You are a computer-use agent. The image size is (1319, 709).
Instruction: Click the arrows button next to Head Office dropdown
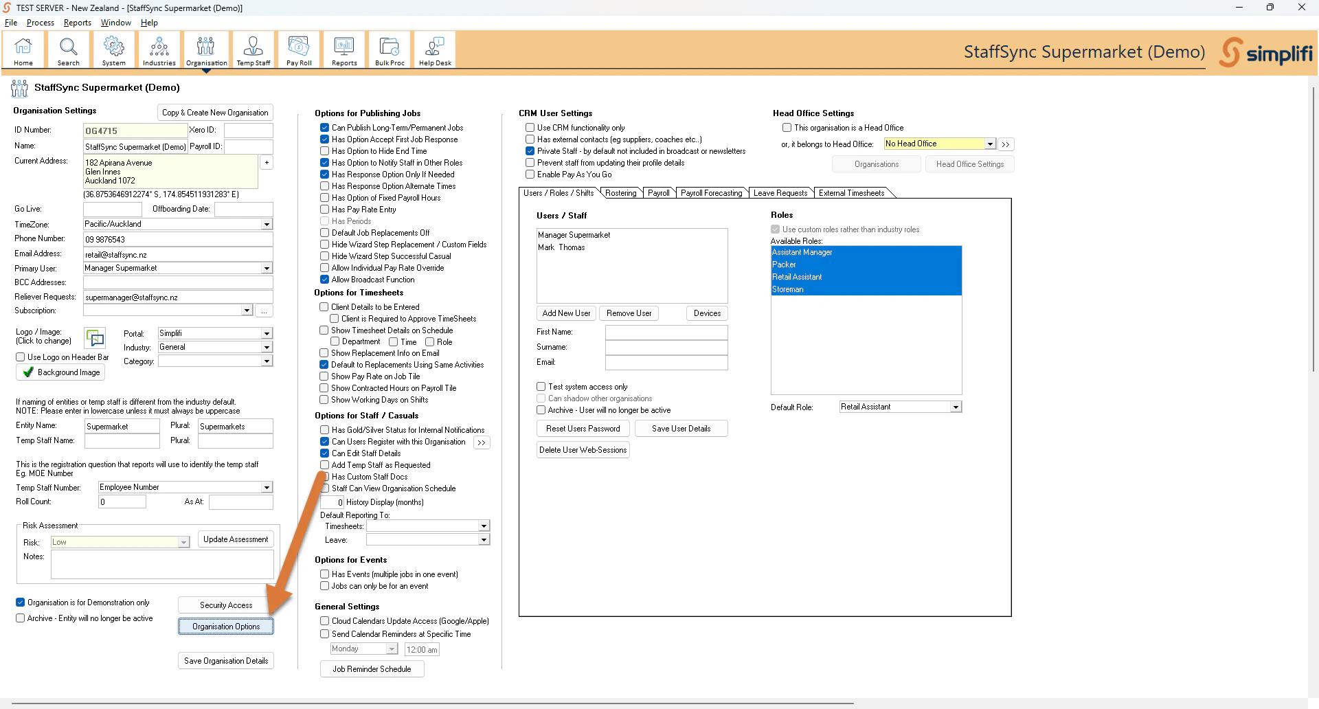pos(1006,144)
